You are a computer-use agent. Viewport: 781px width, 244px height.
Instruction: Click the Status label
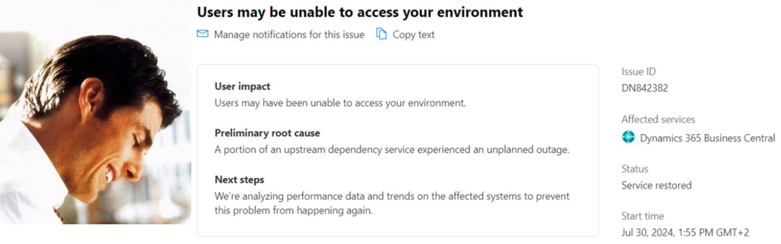[x=634, y=169]
